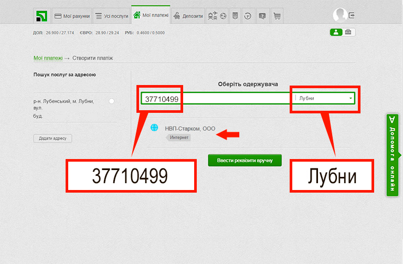Open the Усі послуги tab
The width and height of the screenshot is (403, 264).
click(x=112, y=16)
